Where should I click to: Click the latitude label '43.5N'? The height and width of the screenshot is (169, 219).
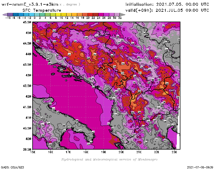[27, 65]
